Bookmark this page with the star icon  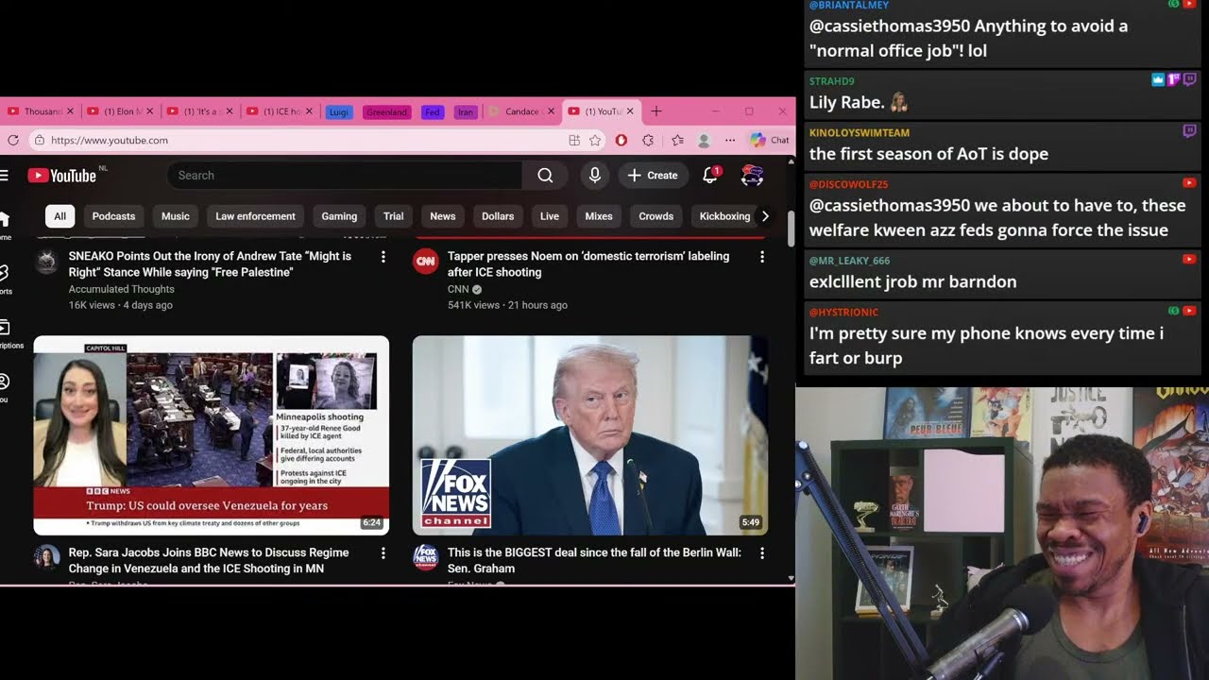(595, 141)
